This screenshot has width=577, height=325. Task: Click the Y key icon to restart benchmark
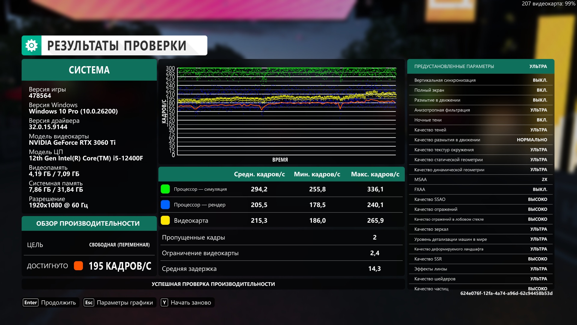[x=164, y=302]
